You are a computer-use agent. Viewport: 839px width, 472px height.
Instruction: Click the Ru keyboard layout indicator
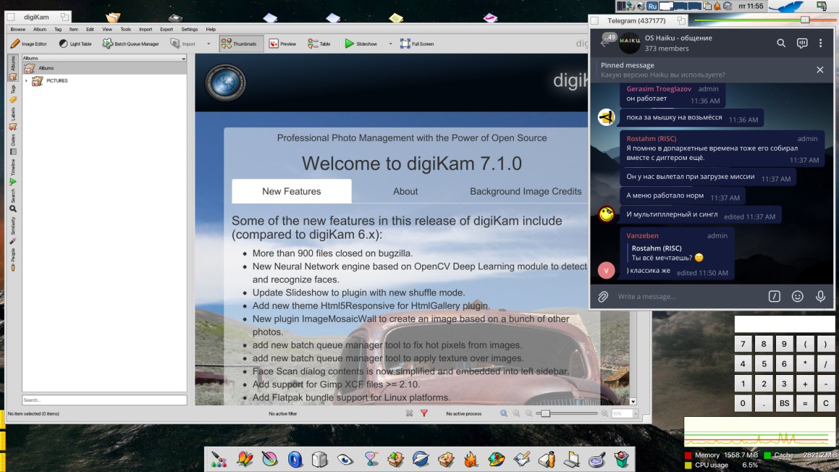[652, 6]
